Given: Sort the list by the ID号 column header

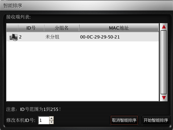Looking at the screenshot, I should tap(31, 28).
